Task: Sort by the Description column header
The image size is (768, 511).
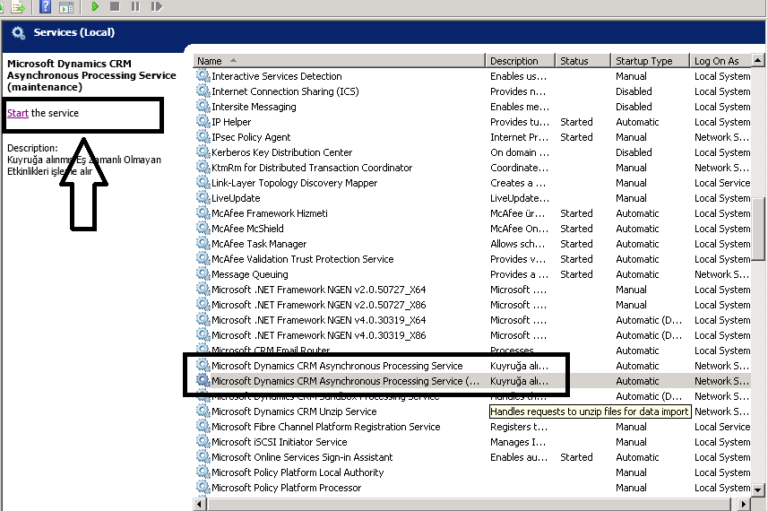Action: [x=520, y=61]
